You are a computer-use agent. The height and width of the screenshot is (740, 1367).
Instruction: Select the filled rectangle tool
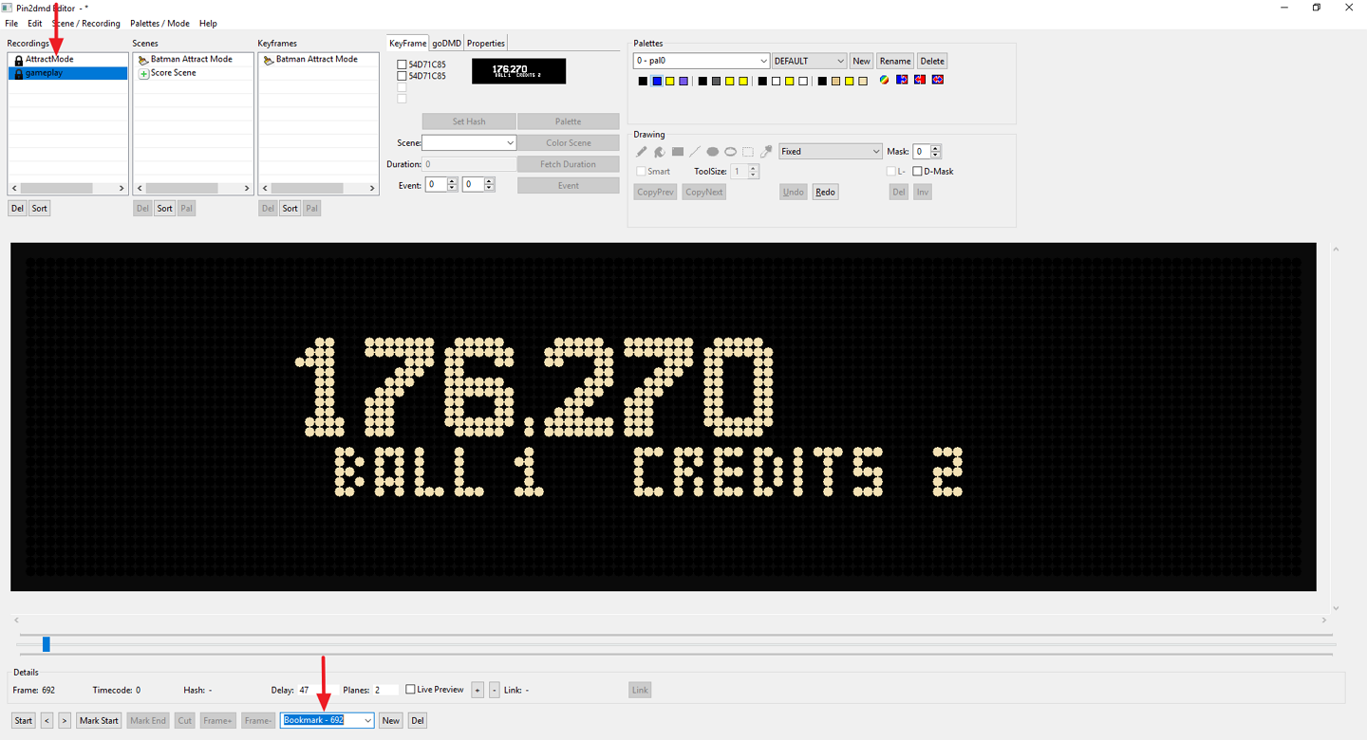[678, 152]
